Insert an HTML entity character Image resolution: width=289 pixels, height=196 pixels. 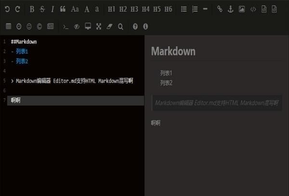[39, 27]
